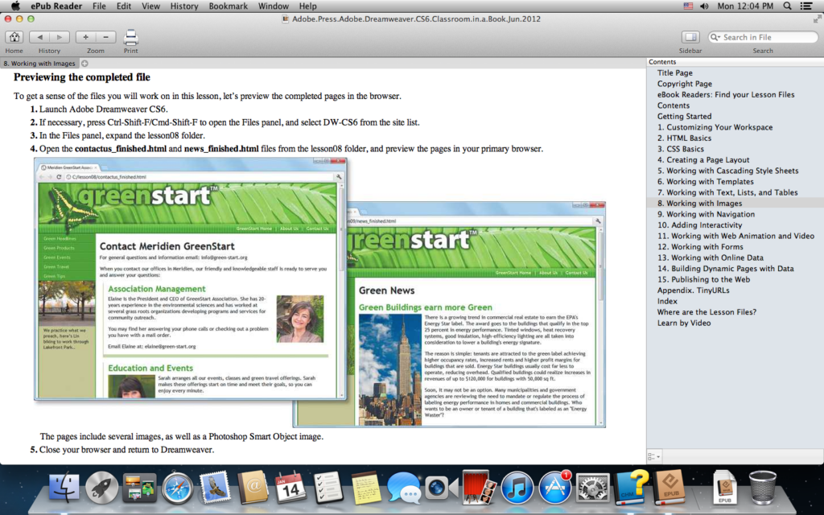The width and height of the screenshot is (824, 515).
Task: Open '14. Building Dynamic Pages with Data'
Action: tap(725, 269)
